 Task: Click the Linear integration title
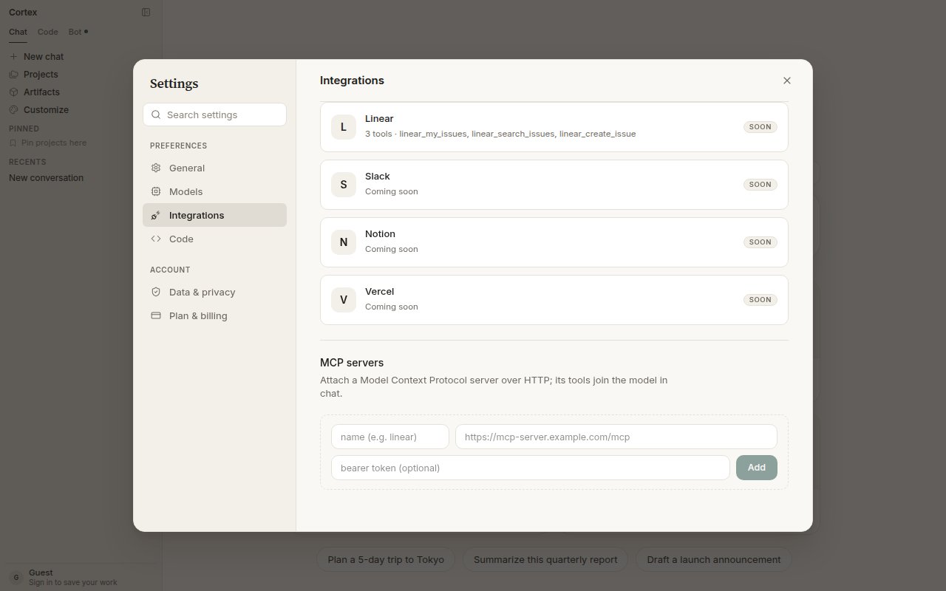pos(379,119)
